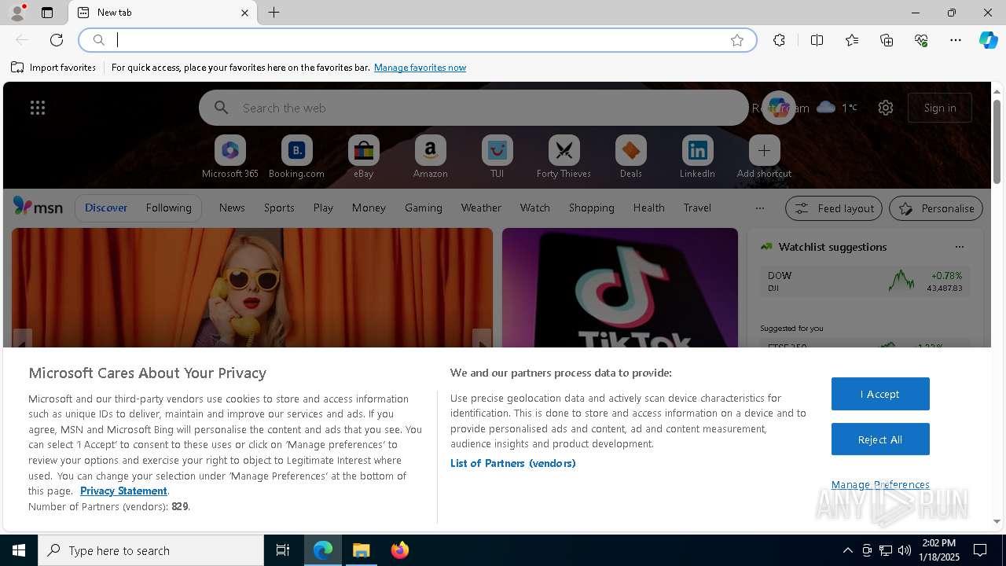Refresh the current page
Screen dimensions: 1006x566
coord(57,40)
